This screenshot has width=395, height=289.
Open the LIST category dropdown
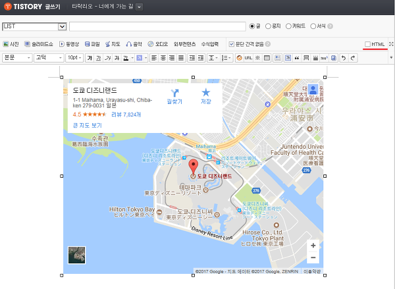point(34,26)
